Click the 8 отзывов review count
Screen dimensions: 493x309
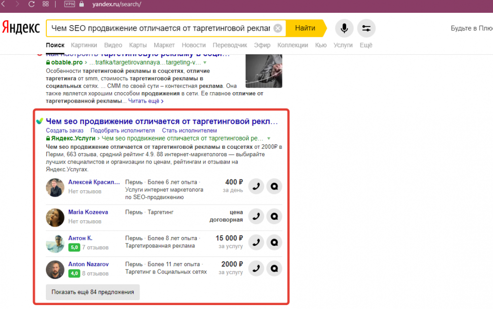(x=95, y=274)
